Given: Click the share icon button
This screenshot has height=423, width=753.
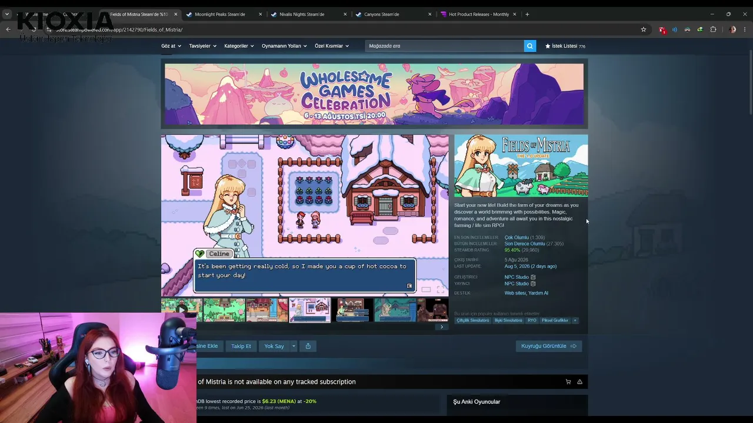Looking at the screenshot, I should 308,346.
